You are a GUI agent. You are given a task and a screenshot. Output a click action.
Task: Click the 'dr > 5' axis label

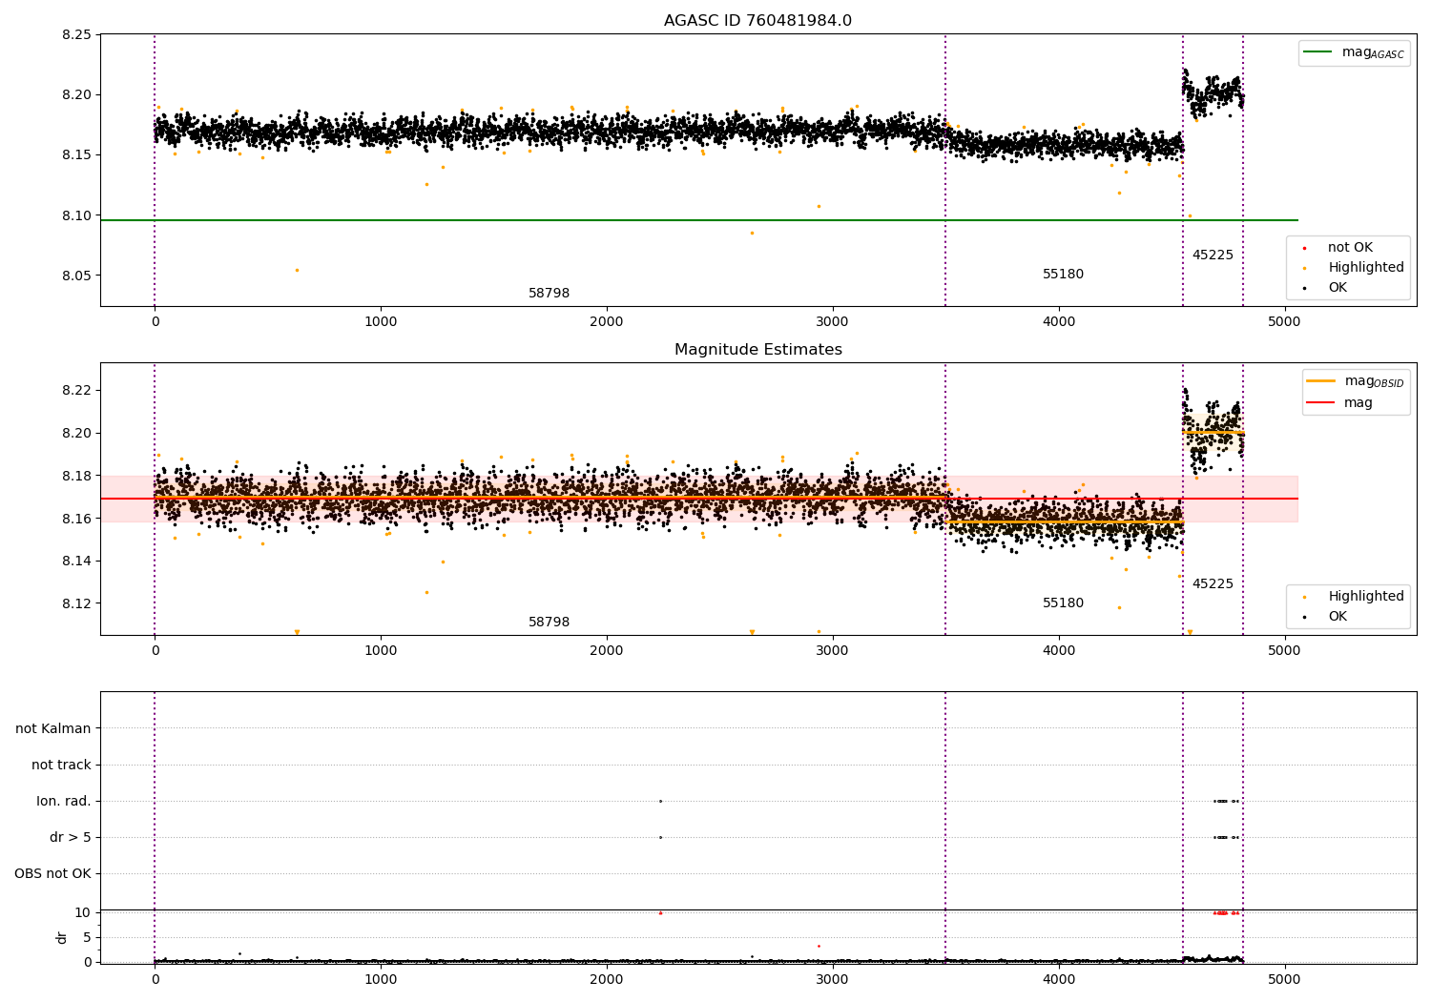(70, 837)
